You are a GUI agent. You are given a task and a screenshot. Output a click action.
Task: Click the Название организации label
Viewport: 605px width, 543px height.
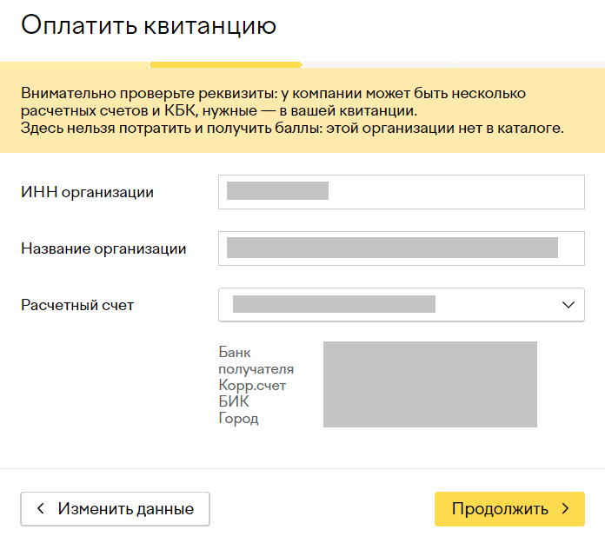pos(103,248)
